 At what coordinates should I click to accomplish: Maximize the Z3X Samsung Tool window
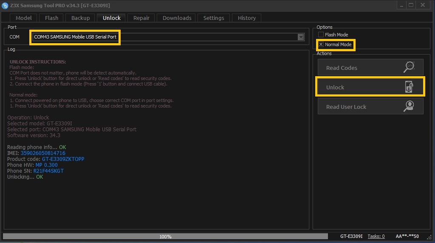click(x=411, y=5)
